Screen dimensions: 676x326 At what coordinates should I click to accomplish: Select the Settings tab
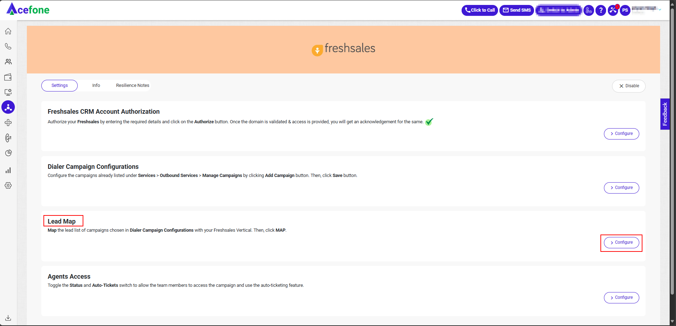tap(59, 85)
